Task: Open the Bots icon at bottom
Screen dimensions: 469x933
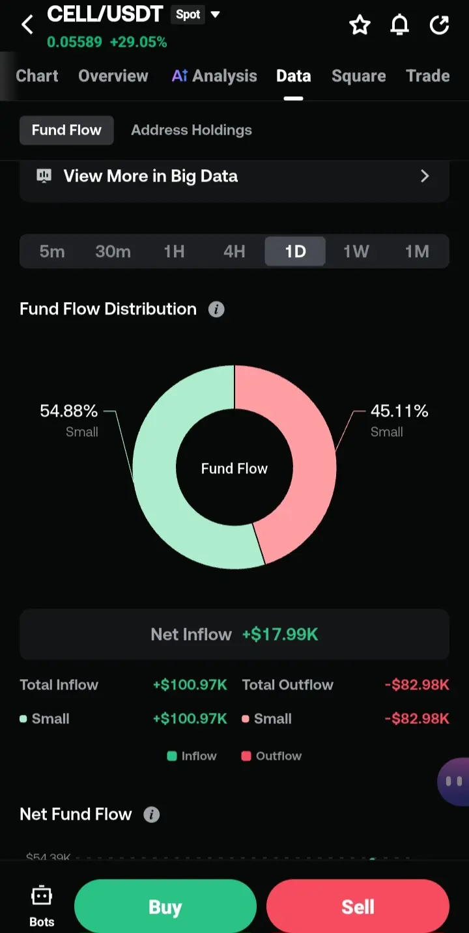Action: [42, 906]
